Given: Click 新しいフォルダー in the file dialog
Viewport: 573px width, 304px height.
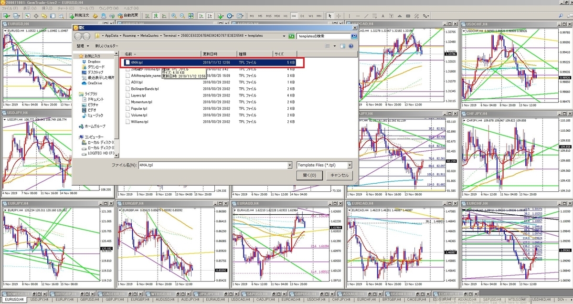Looking at the screenshot, I should point(106,46).
